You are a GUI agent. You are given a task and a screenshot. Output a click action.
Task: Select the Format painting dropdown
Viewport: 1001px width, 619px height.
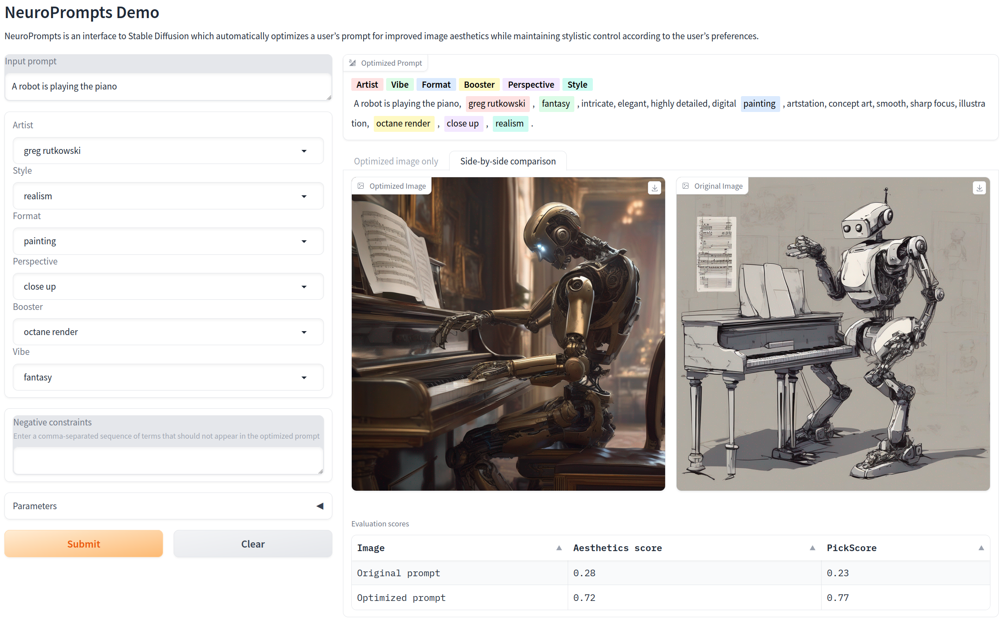(x=167, y=241)
